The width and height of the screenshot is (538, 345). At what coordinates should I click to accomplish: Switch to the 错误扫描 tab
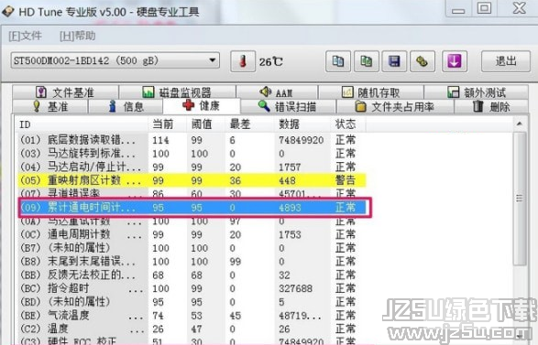point(288,106)
